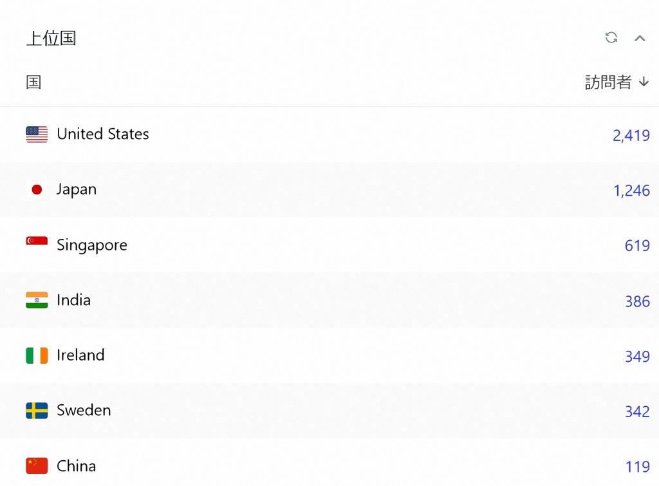Open Japan visitor count 1,246
This screenshot has height=486, width=659.
click(631, 191)
